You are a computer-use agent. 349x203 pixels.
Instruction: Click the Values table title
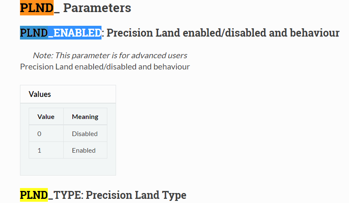40,94
